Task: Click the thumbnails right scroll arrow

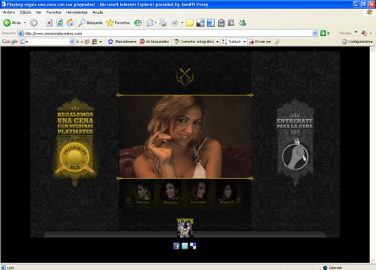Action: [238, 200]
